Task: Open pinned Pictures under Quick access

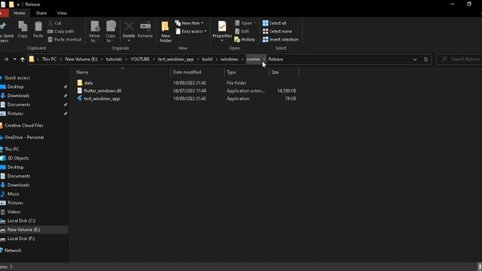Action: click(x=15, y=114)
